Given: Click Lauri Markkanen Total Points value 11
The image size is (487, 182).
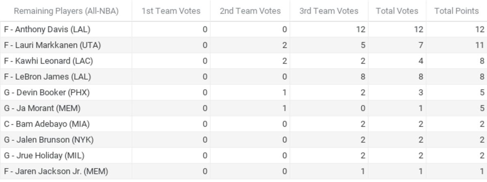Looking at the screenshot, I should point(481,45).
